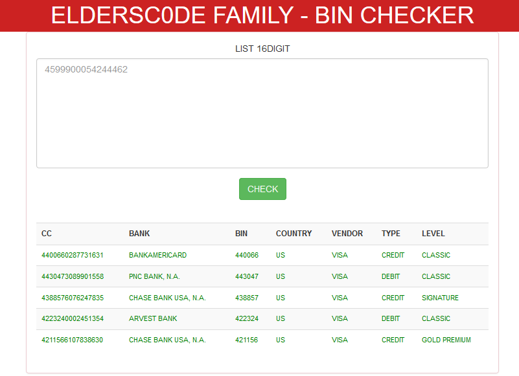Viewport: 519px width, 376px height.
Task: Click the GOLD PREMIUM level cell
Action: (446, 340)
